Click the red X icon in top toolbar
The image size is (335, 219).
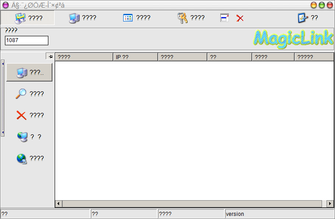pos(240,18)
